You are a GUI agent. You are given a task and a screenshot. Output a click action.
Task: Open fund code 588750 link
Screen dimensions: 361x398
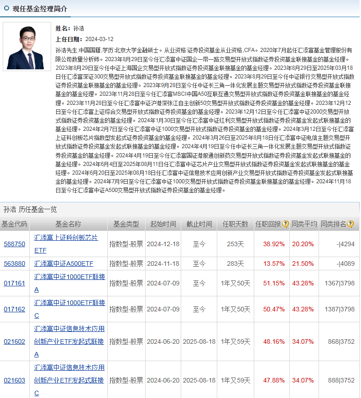(x=15, y=244)
